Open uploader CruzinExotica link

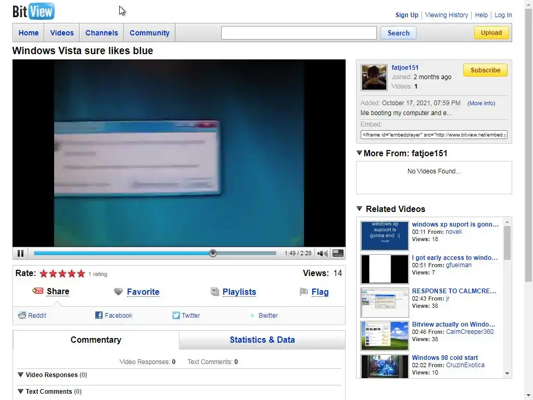(x=465, y=365)
